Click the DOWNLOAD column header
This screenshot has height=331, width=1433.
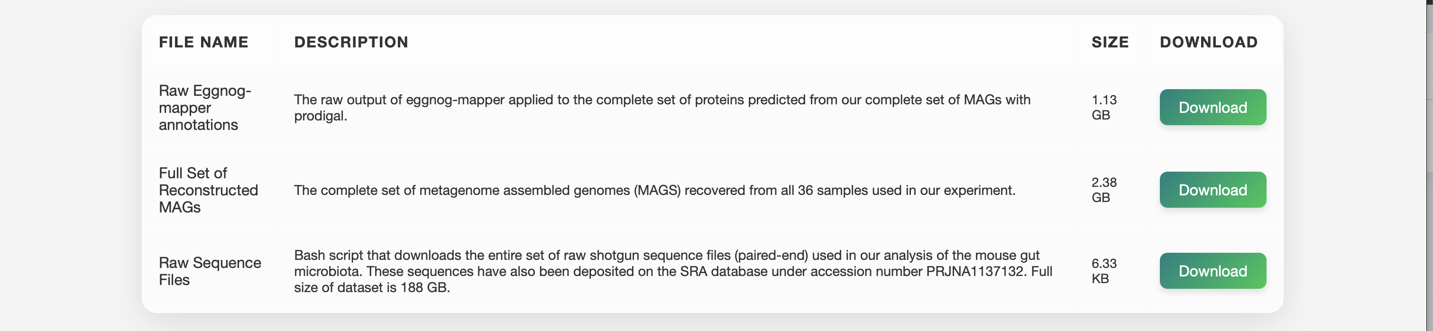point(1208,42)
